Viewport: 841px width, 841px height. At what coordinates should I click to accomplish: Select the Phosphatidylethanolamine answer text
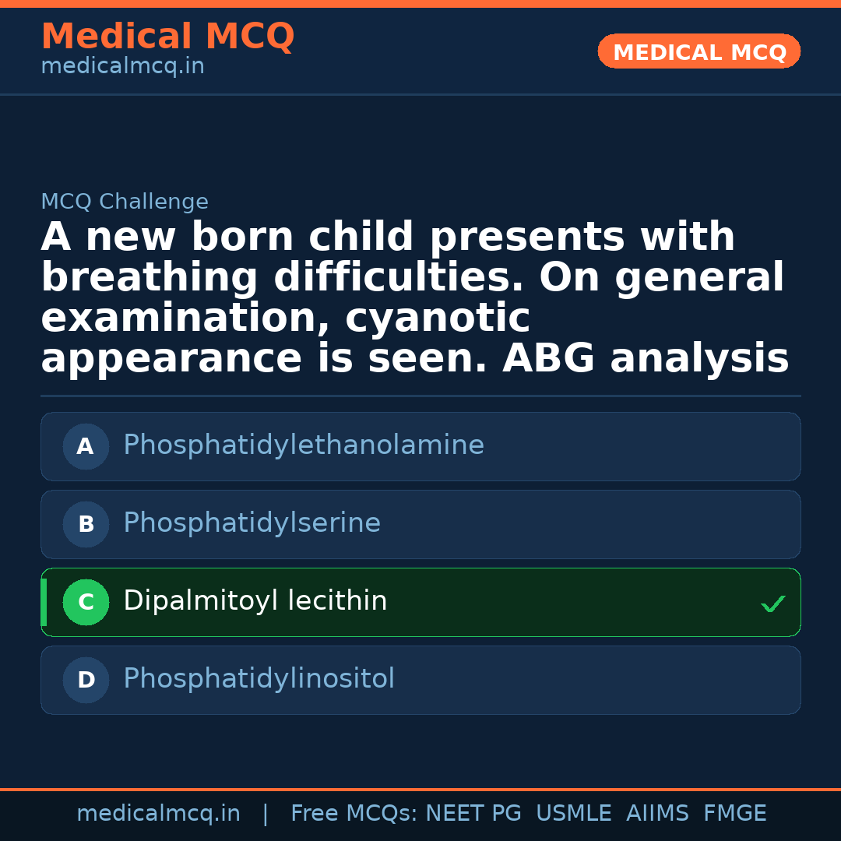(304, 445)
